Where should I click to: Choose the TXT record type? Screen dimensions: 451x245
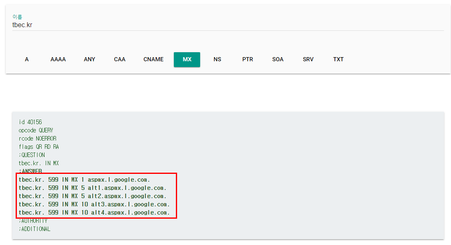[338, 60]
